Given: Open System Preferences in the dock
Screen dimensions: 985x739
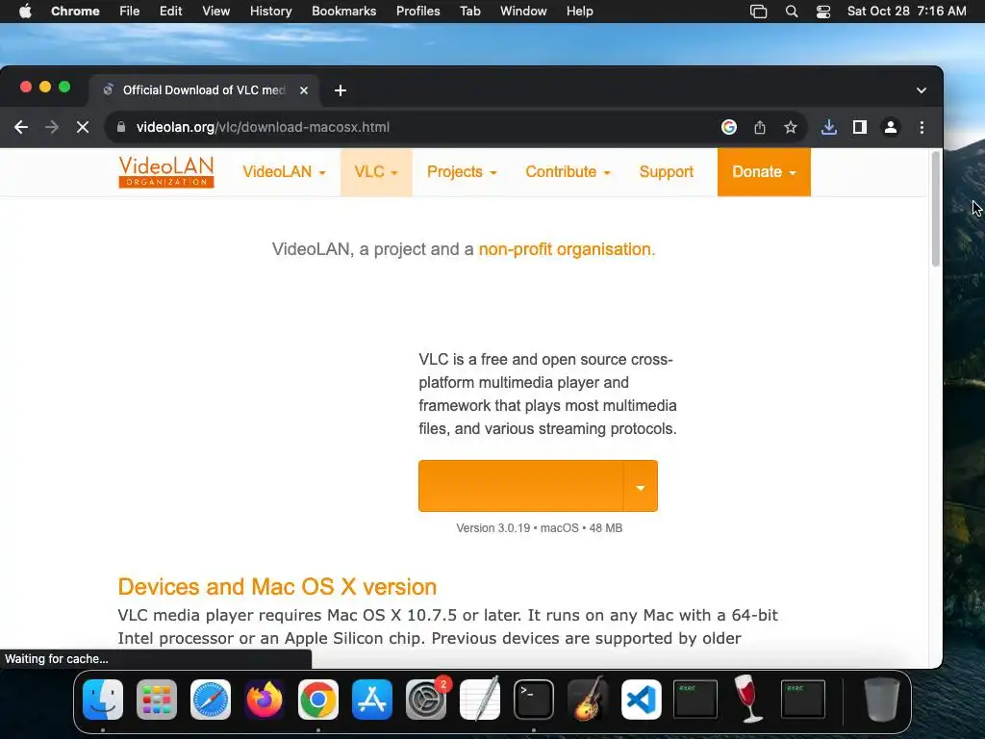Looking at the screenshot, I should click(x=426, y=700).
